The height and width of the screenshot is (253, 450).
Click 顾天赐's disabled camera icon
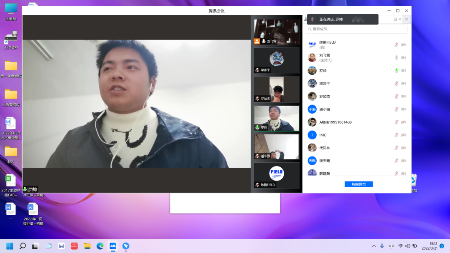click(x=403, y=161)
